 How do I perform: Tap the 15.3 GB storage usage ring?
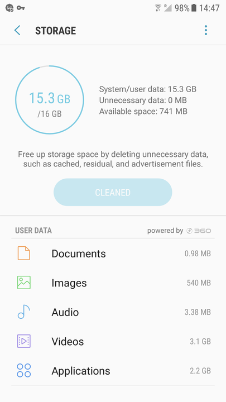tap(50, 100)
